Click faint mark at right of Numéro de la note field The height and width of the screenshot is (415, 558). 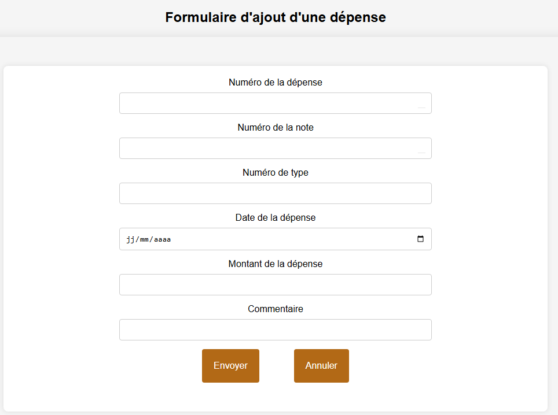(x=421, y=152)
